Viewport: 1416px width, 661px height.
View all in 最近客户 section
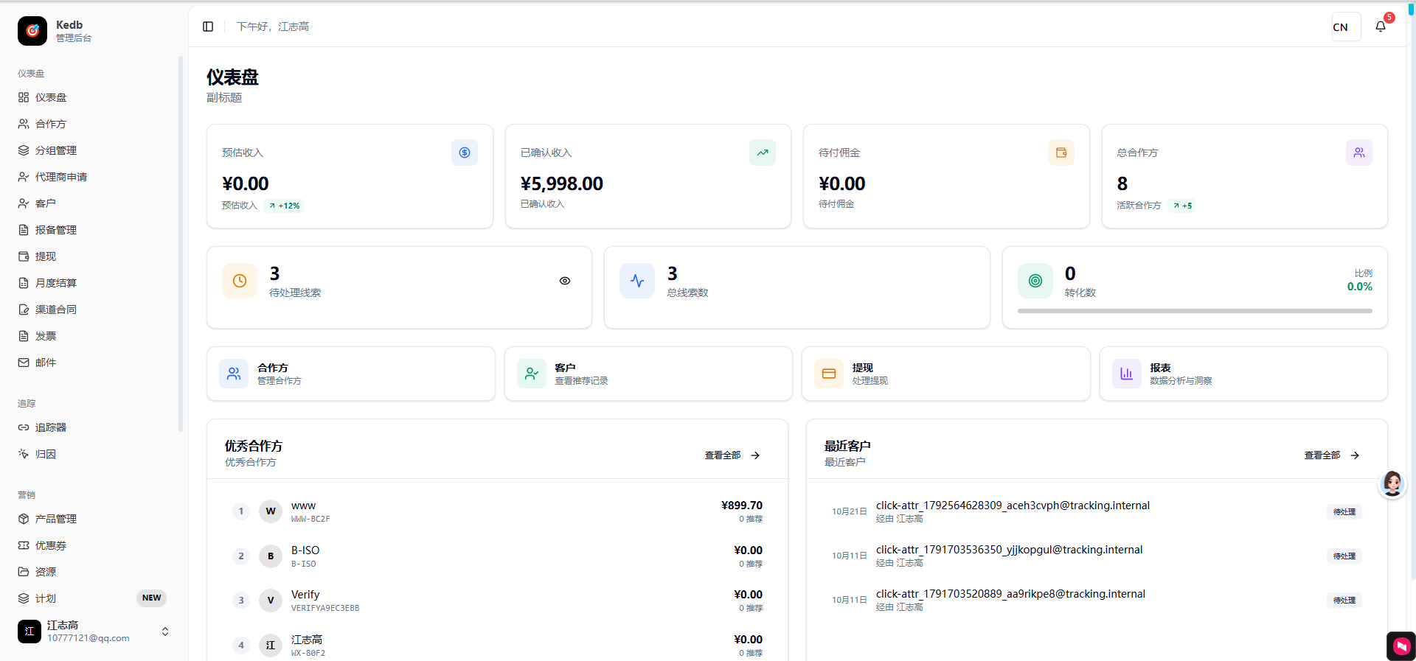pos(1332,455)
